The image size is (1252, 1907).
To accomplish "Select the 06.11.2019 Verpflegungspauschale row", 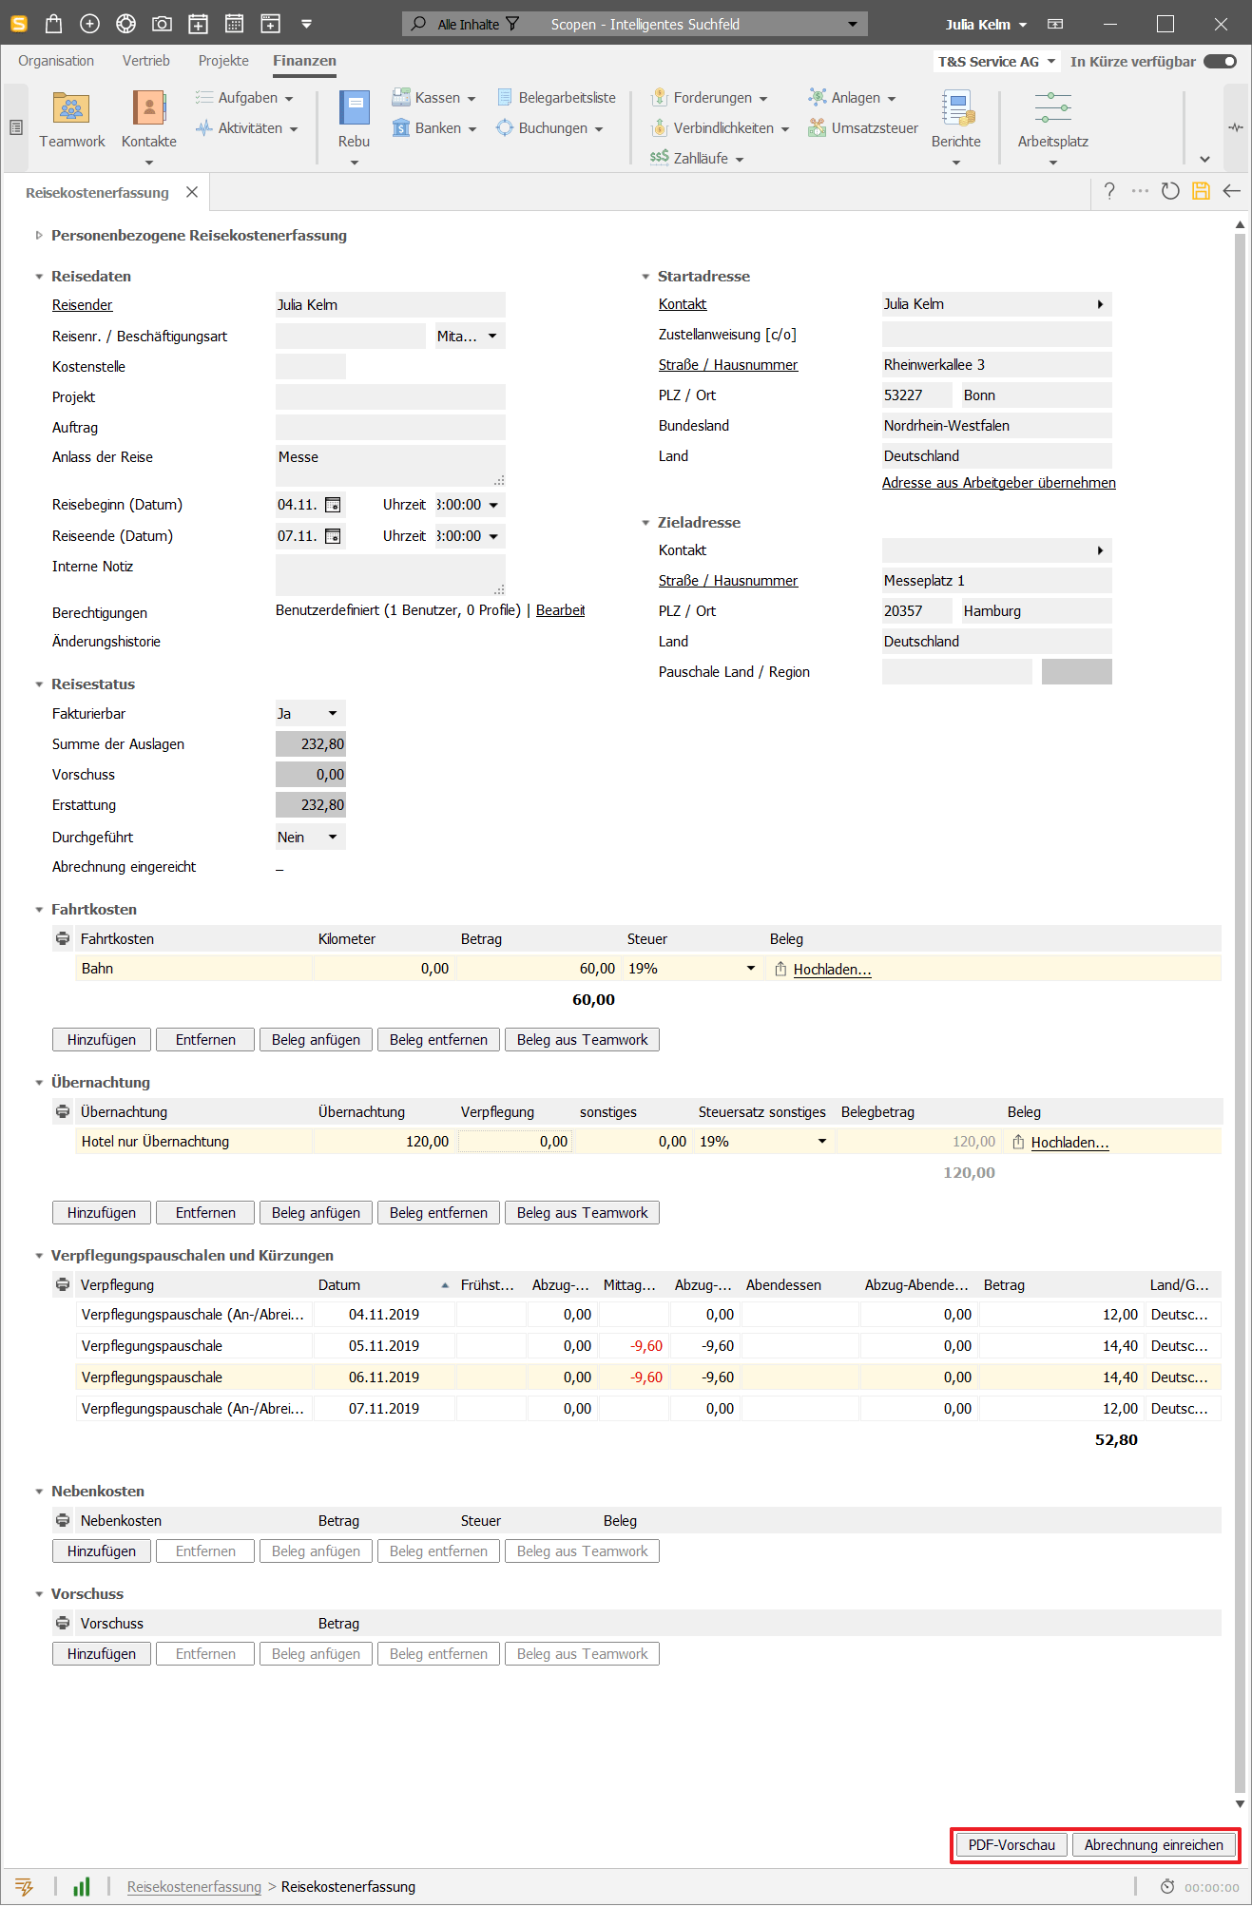I will [648, 1377].
